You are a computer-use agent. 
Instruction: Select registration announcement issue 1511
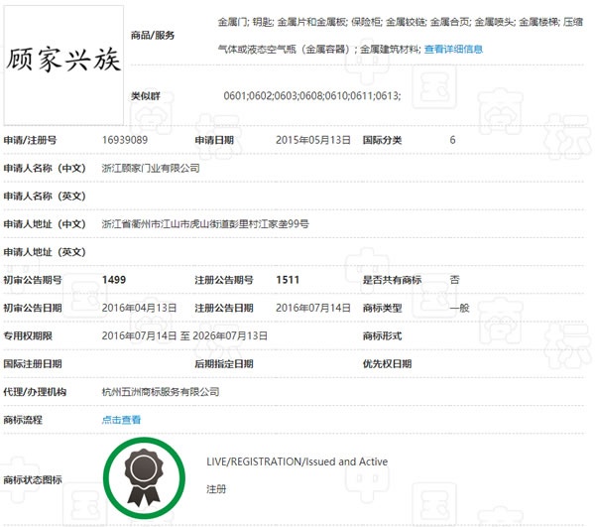[288, 280]
